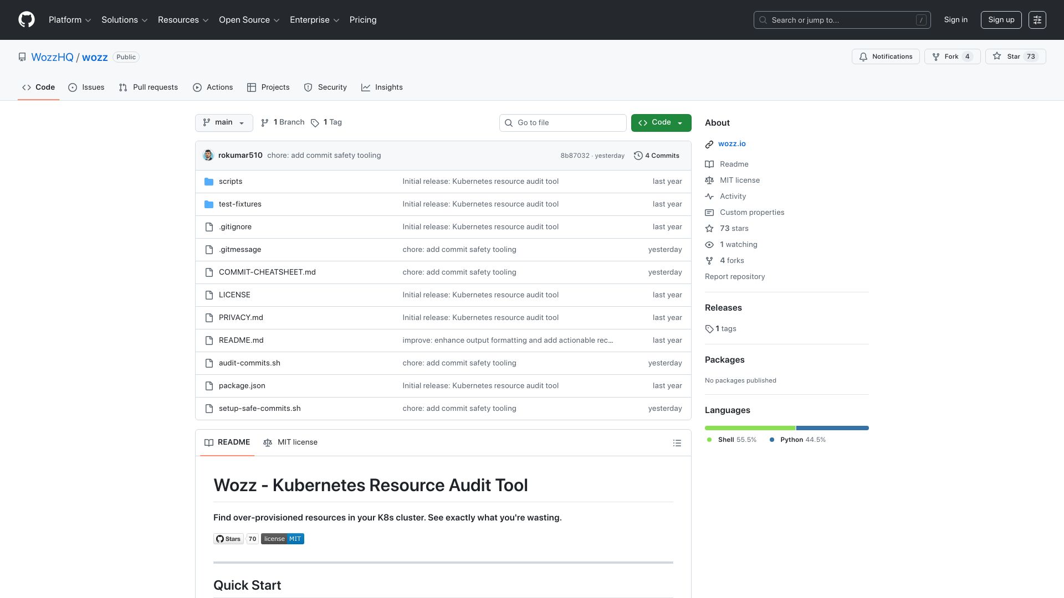Expand the Platform menu
Image resolution: width=1064 pixels, height=598 pixels.
pos(70,20)
